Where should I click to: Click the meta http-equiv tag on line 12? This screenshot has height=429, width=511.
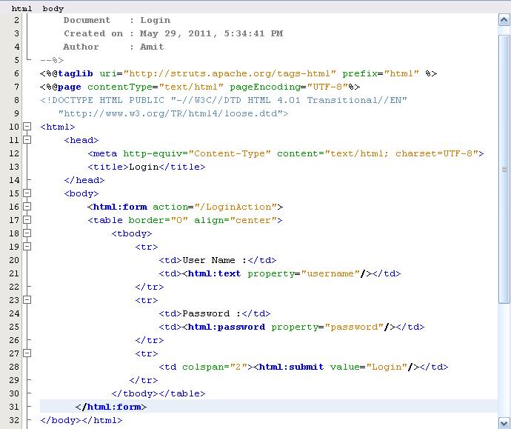[286, 153]
